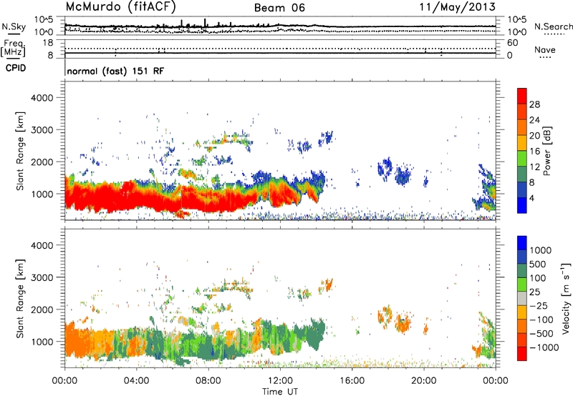Click the 'Freq. [MHz]' label
This screenshot has height=396, width=573.
pos(13,49)
